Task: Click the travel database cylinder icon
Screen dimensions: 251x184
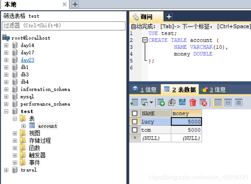Action: point(15,170)
